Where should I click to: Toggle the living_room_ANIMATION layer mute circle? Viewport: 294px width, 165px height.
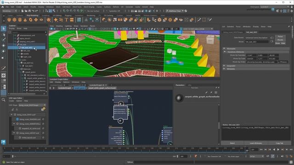click(17, 124)
